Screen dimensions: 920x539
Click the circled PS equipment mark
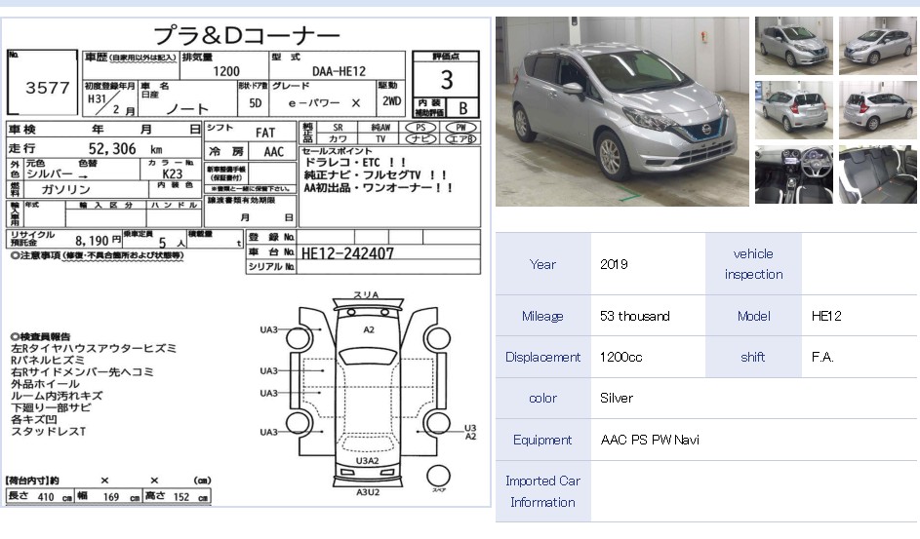coord(420,127)
